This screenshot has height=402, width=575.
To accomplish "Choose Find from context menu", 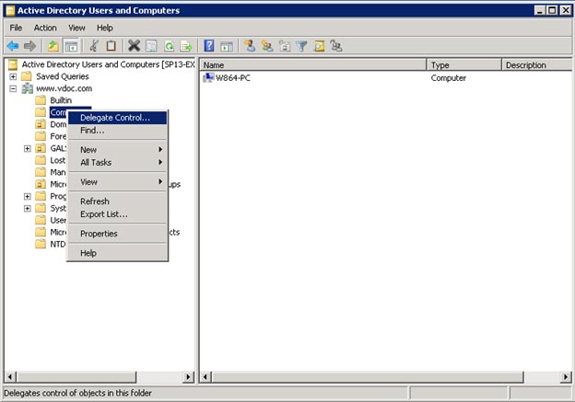I will click(117, 130).
